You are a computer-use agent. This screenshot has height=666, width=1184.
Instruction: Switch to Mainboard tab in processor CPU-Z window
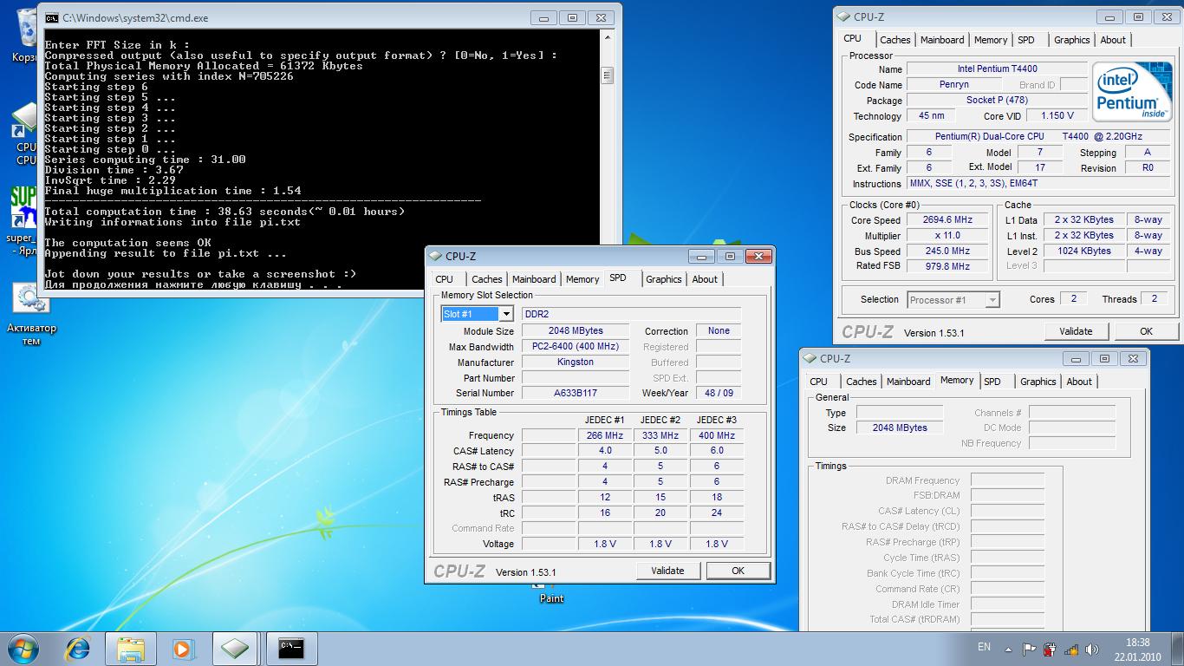[942, 40]
